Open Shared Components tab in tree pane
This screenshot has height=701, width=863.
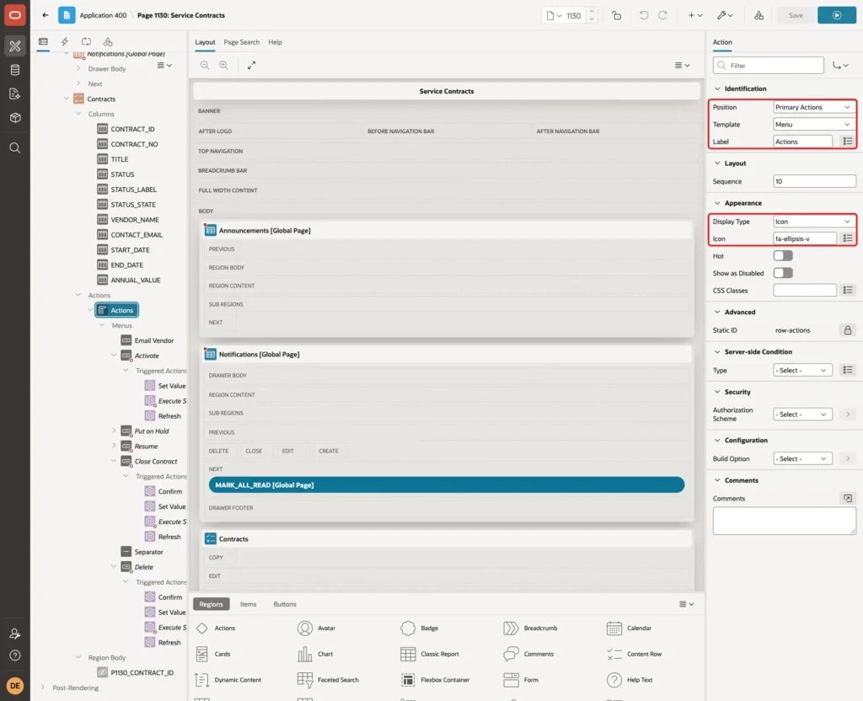[x=108, y=41]
